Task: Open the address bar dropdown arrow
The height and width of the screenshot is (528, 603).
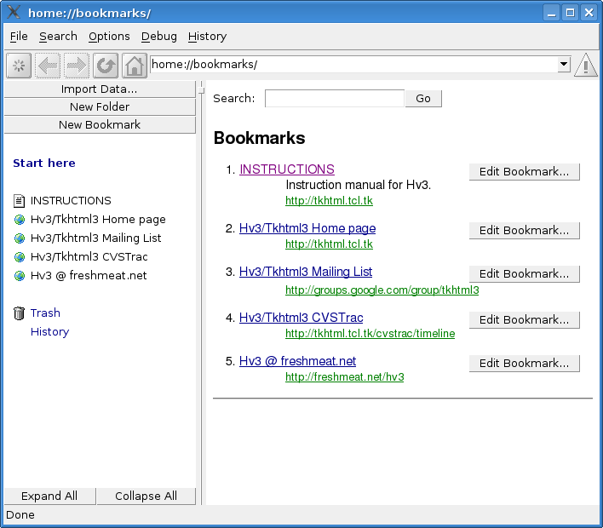Action: coord(563,65)
